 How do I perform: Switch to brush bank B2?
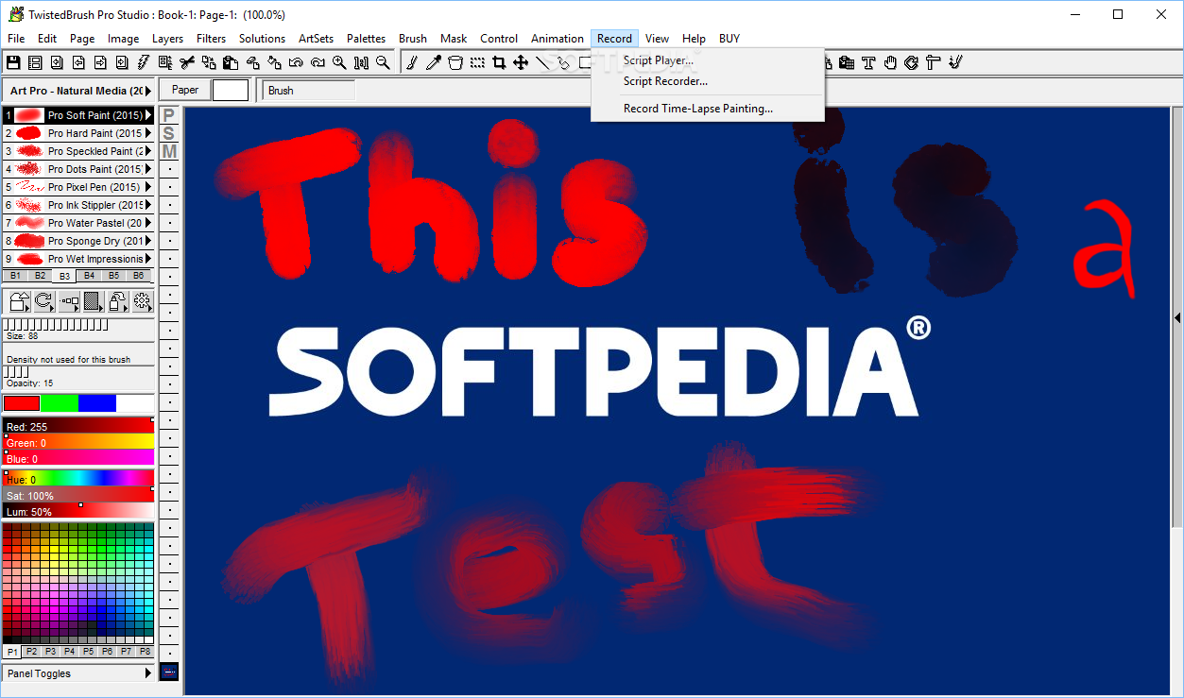tap(40, 276)
